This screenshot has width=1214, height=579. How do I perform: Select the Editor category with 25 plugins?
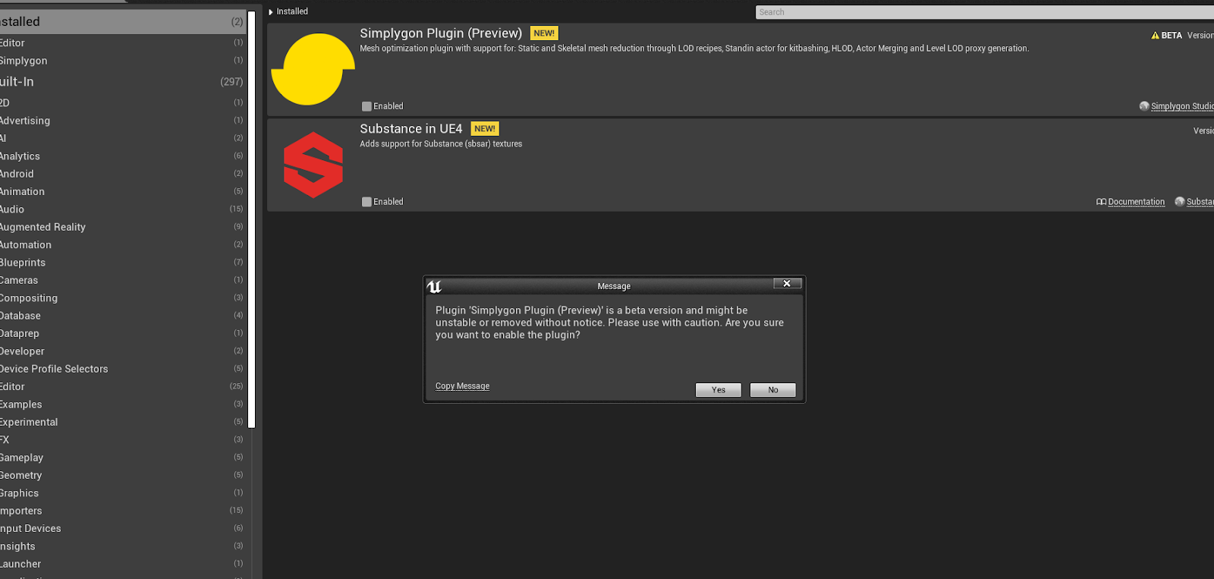(123, 387)
